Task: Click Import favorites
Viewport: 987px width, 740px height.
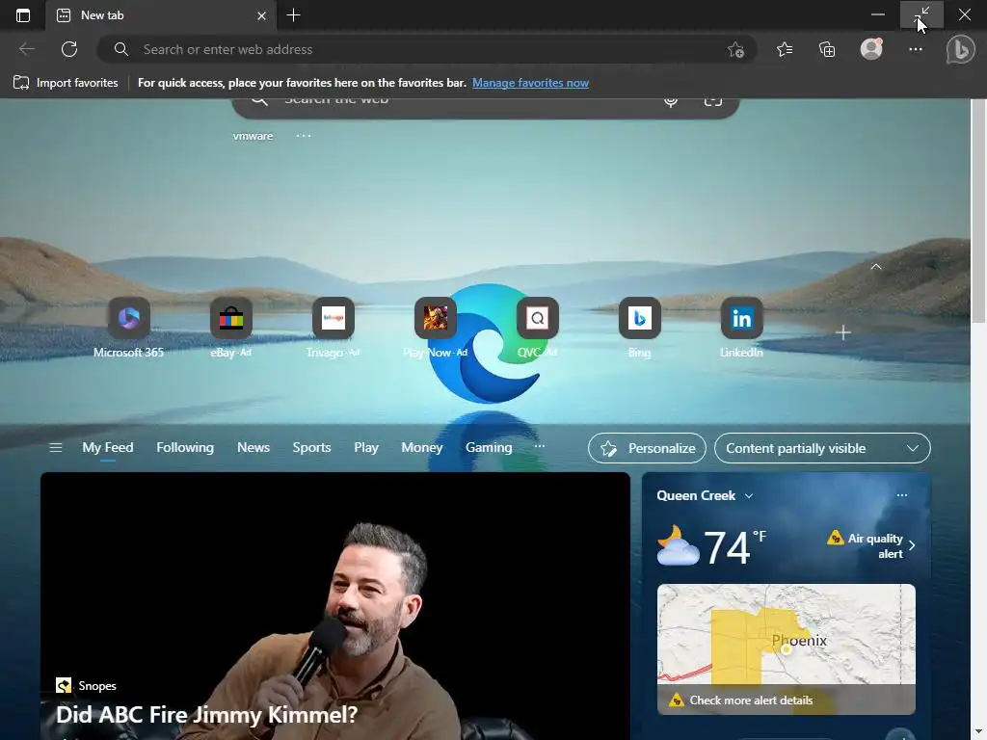Action: (66, 83)
